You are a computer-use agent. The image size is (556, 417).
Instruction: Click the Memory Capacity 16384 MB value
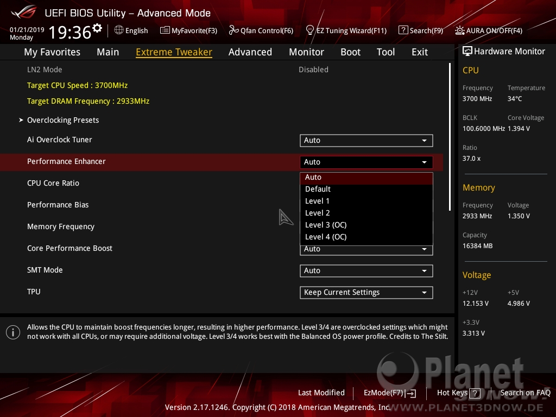pos(477,246)
